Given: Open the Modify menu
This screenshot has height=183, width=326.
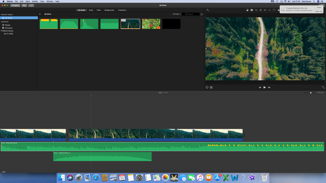Looking at the screenshot, I should [x=35, y=1].
